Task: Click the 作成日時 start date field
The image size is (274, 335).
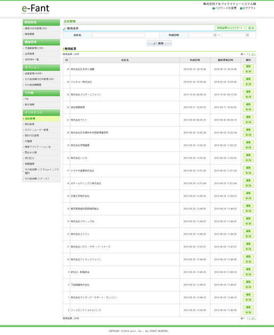Action: pyautogui.click(x=201, y=35)
